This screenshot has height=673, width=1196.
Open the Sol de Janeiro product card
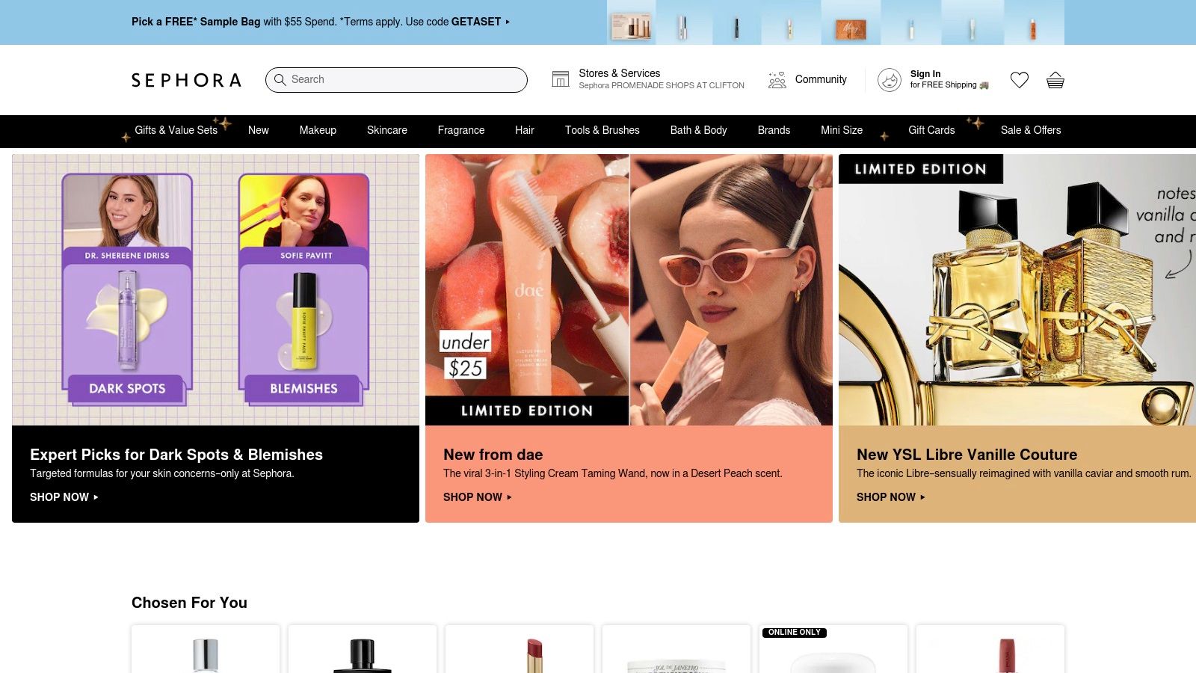(x=676, y=649)
